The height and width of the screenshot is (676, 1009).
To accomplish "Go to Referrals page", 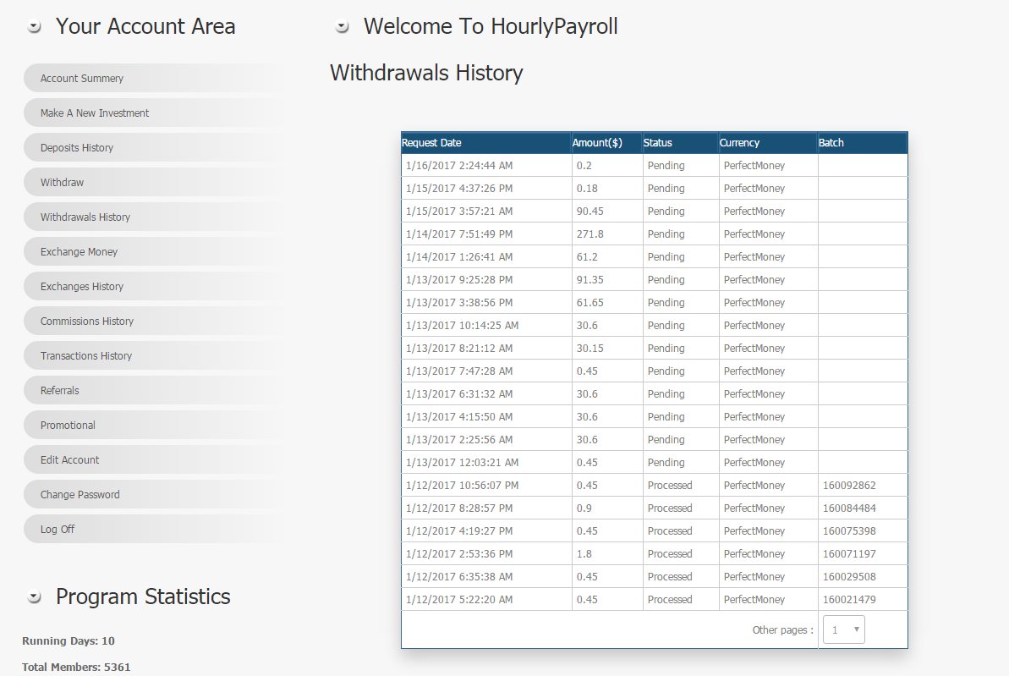I will point(155,391).
